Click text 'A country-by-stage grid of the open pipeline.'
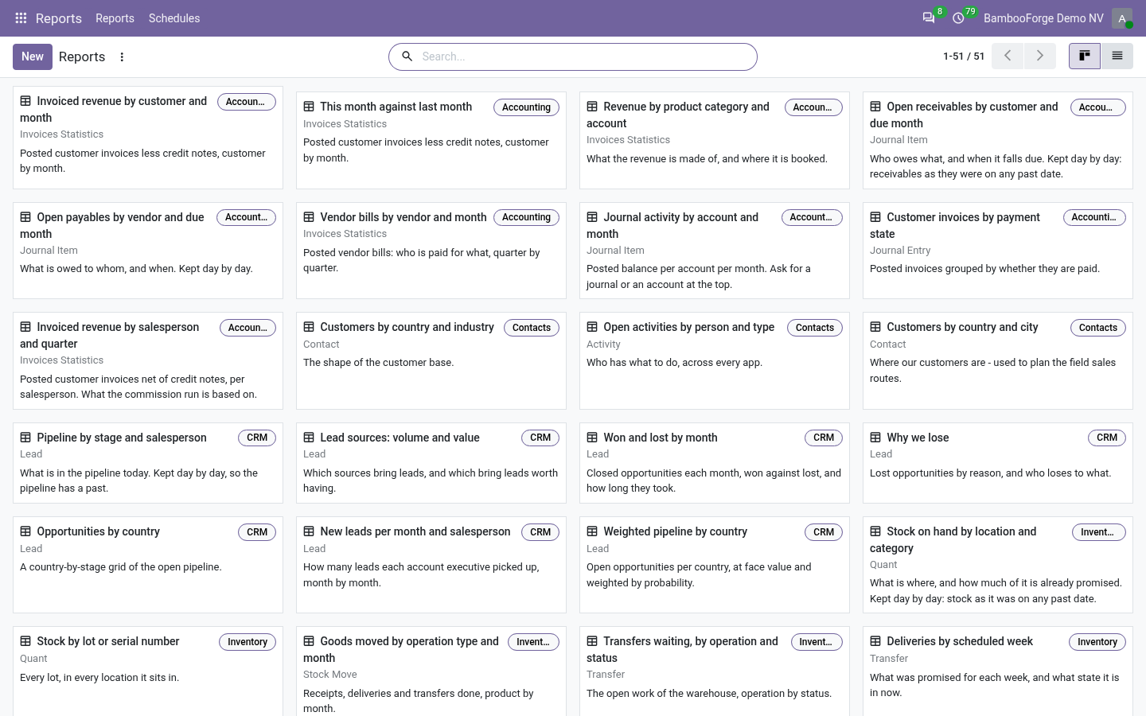 point(121,567)
